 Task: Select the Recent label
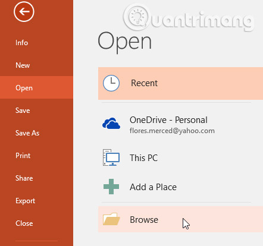tap(144, 83)
